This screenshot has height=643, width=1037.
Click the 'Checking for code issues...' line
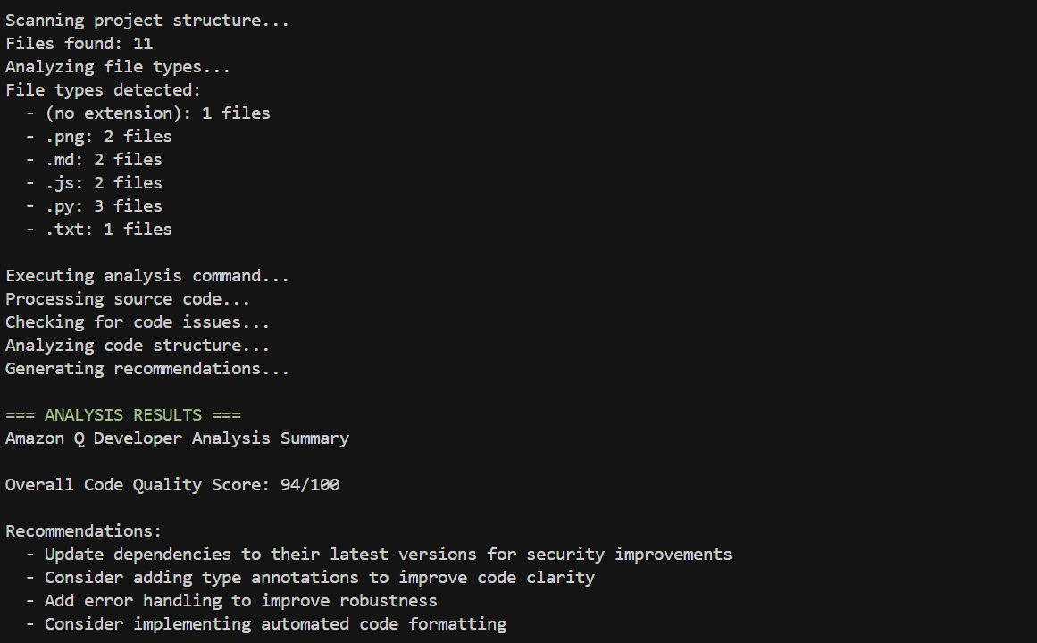(x=138, y=322)
